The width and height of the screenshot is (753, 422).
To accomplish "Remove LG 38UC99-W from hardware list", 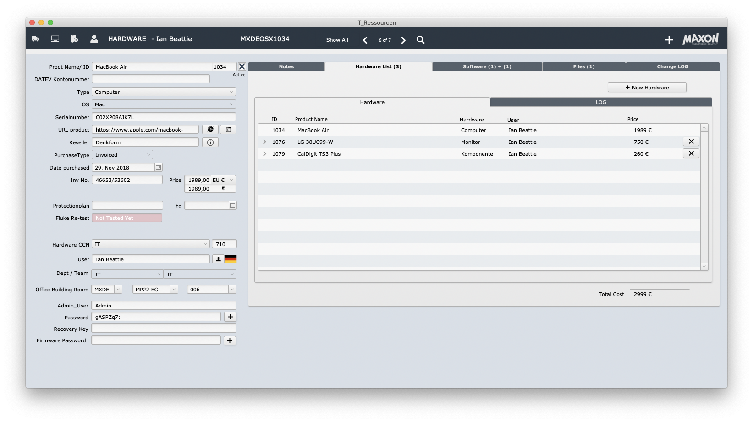I will tap(691, 142).
